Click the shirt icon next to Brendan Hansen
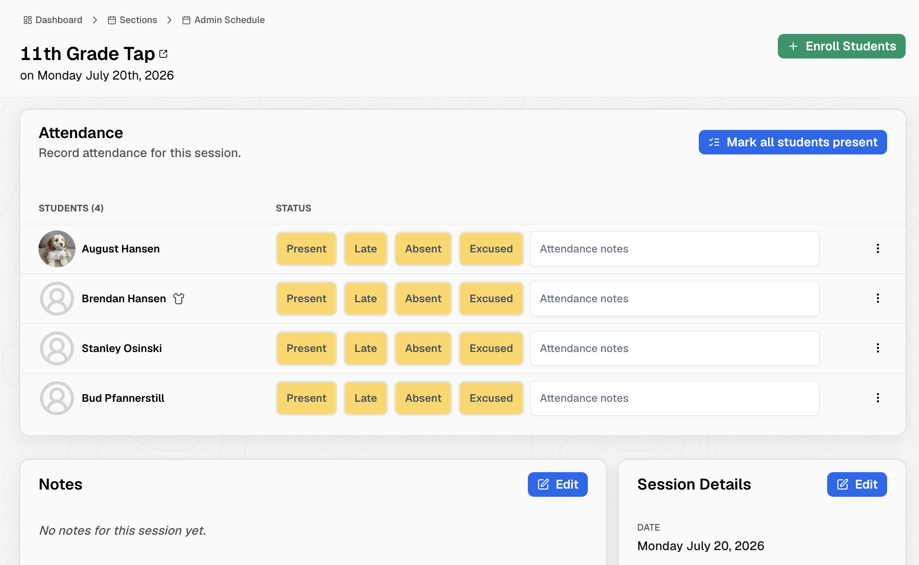This screenshot has height=565, width=919. pos(179,299)
